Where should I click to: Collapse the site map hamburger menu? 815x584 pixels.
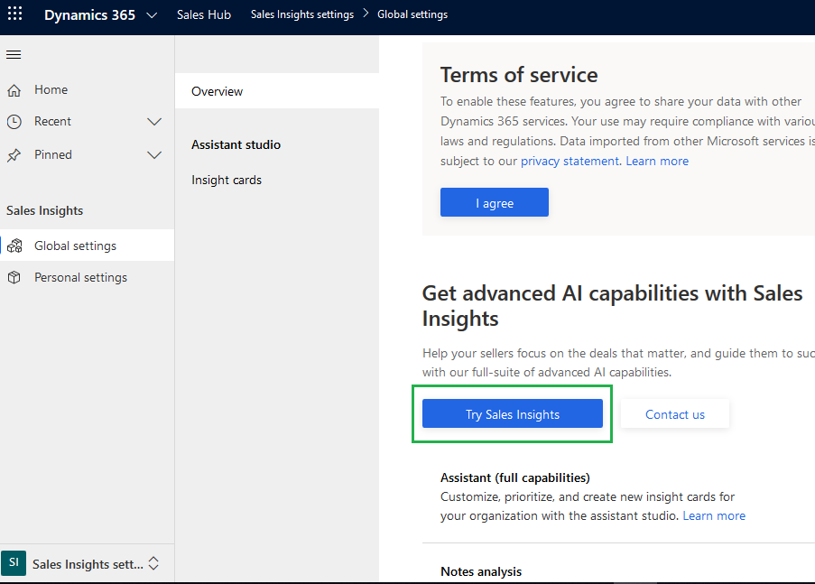click(x=14, y=54)
